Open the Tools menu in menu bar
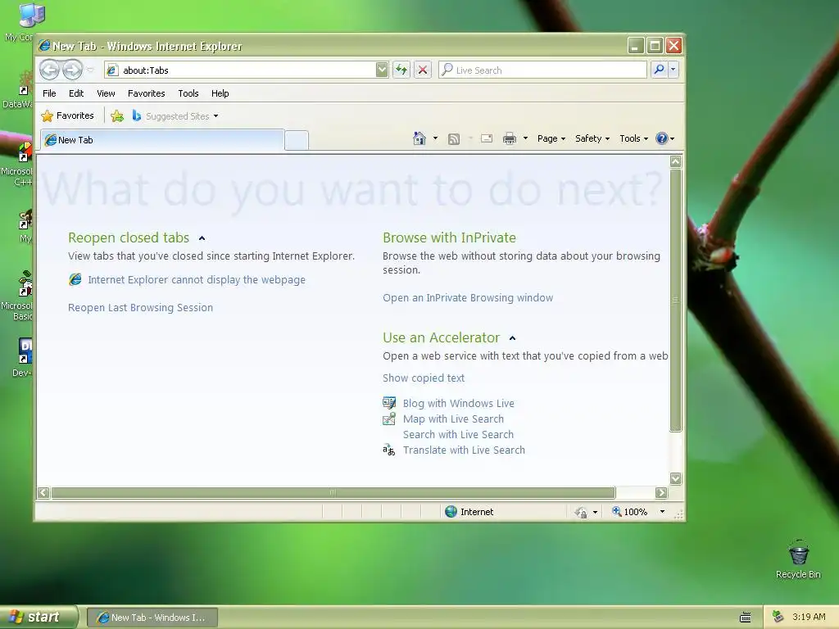This screenshot has width=839, height=629. [x=188, y=93]
